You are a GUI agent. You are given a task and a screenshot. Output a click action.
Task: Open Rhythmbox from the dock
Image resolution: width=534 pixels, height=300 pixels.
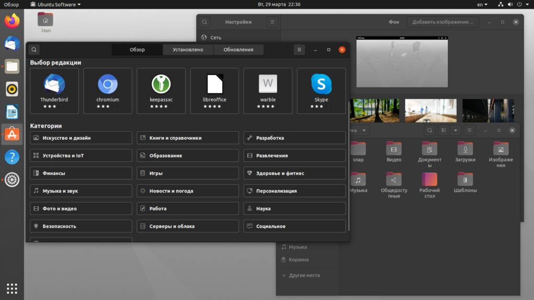12,89
